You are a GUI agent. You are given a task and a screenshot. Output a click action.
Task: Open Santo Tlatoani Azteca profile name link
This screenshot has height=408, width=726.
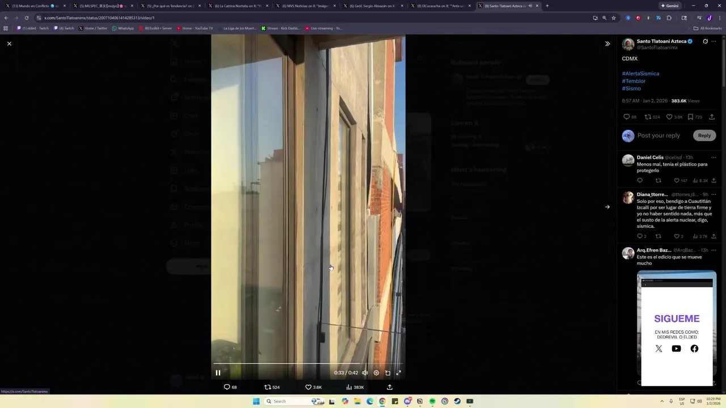tap(661, 41)
